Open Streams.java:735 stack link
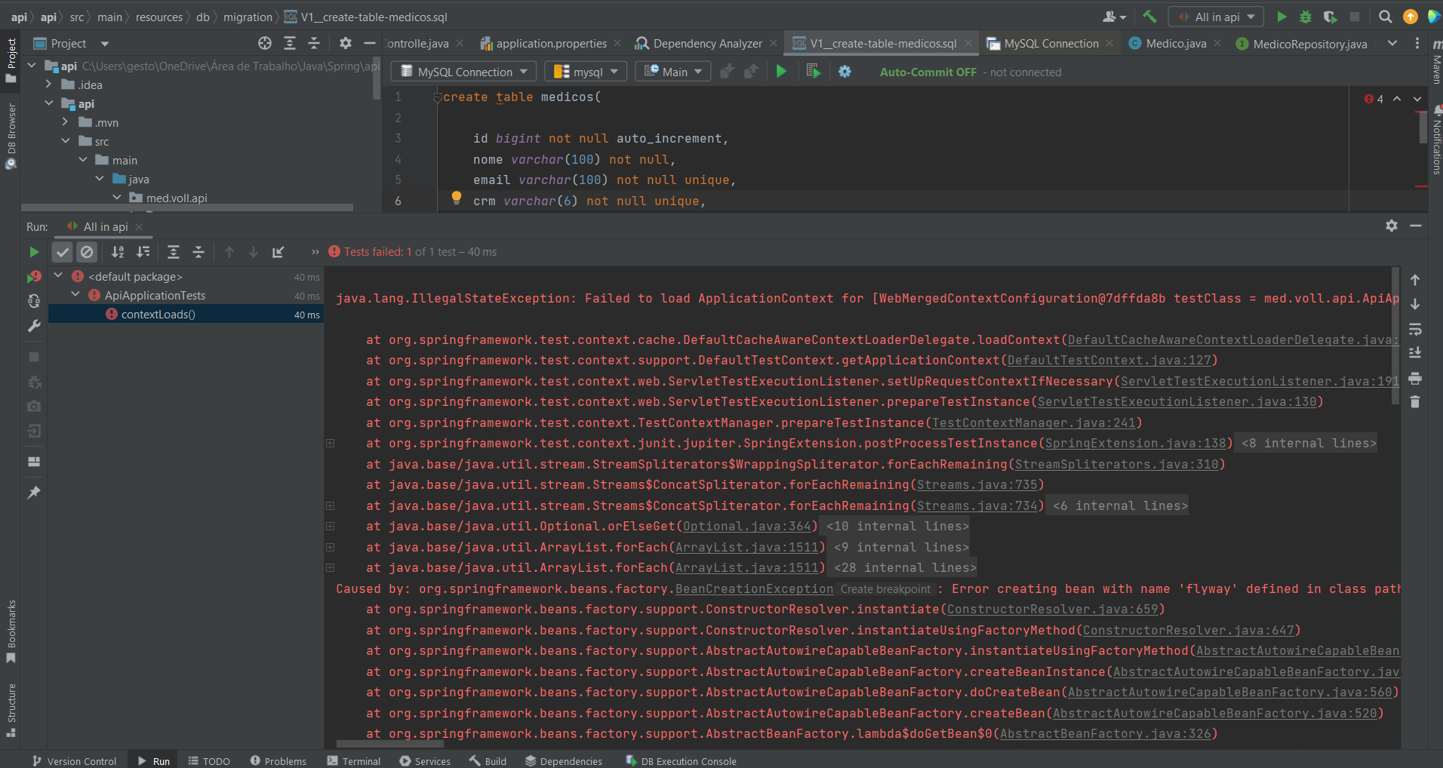This screenshot has height=768, width=1443. [x=977, y=485]
